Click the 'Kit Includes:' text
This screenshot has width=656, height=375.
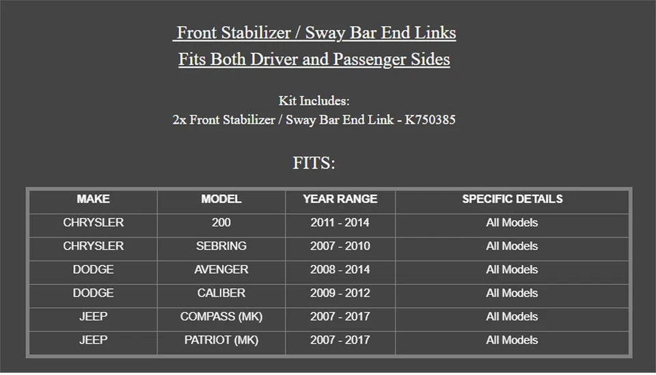[314, 100]
